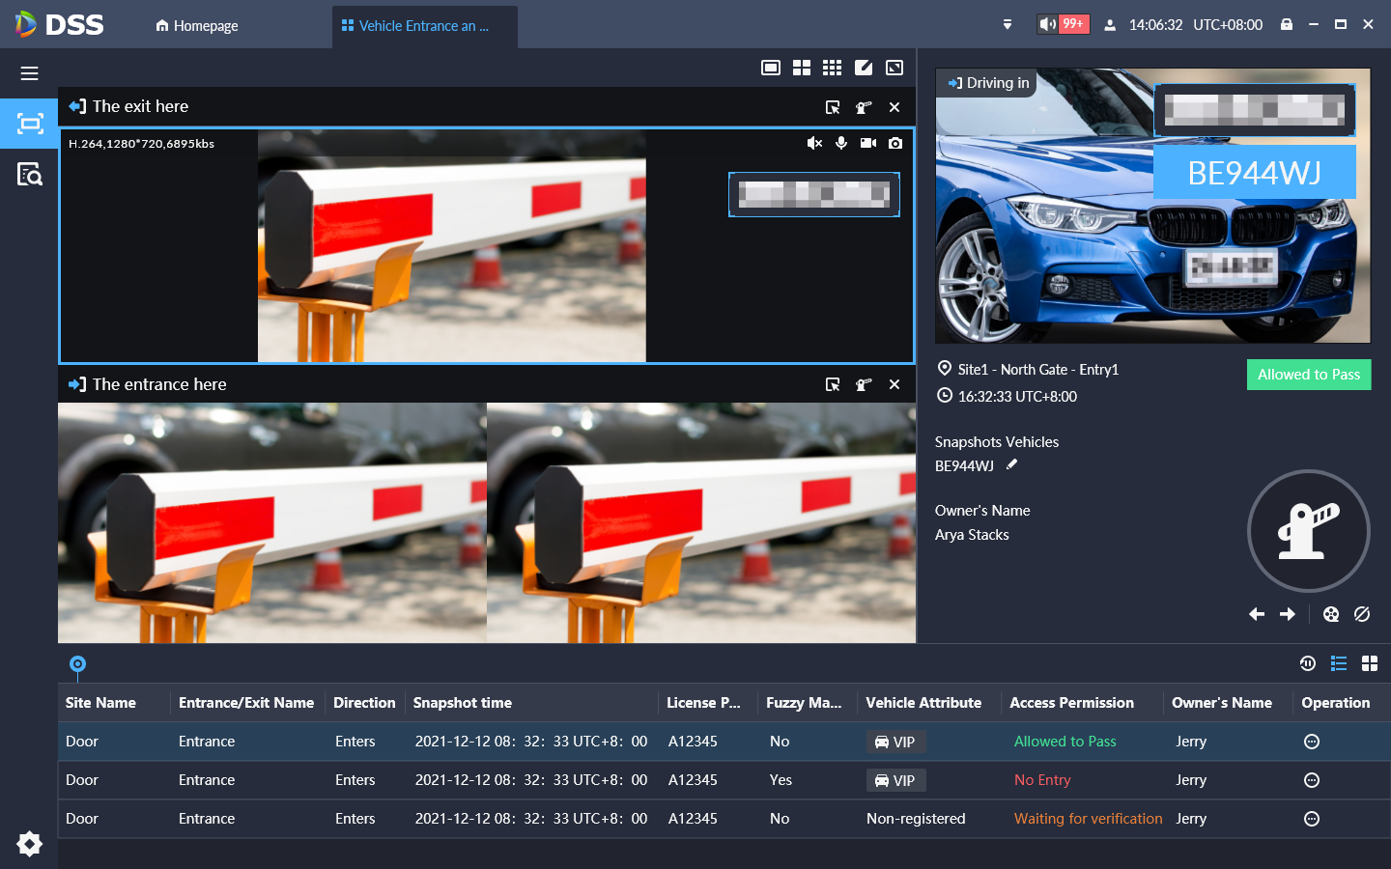
Task: Go to the Homepage tab
Action: [197, 26]
